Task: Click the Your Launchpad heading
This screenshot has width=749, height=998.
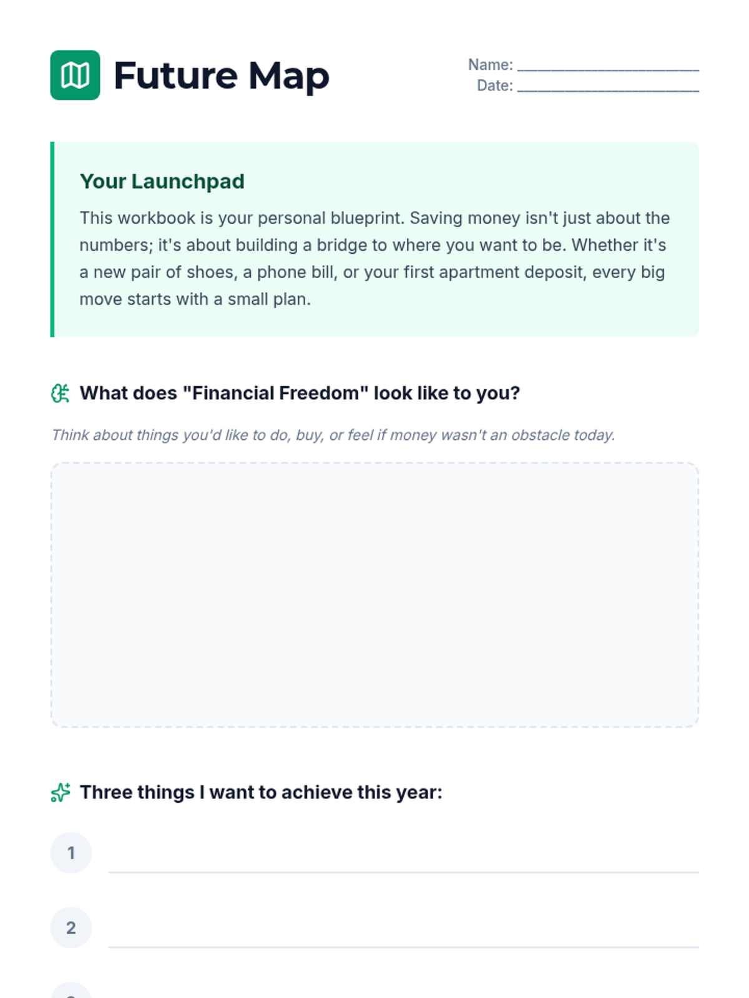Action: coord(162,182)
